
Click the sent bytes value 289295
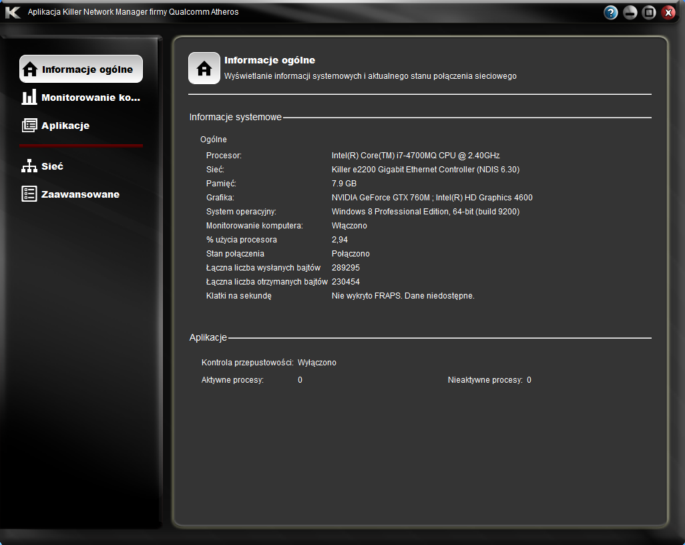346,267
